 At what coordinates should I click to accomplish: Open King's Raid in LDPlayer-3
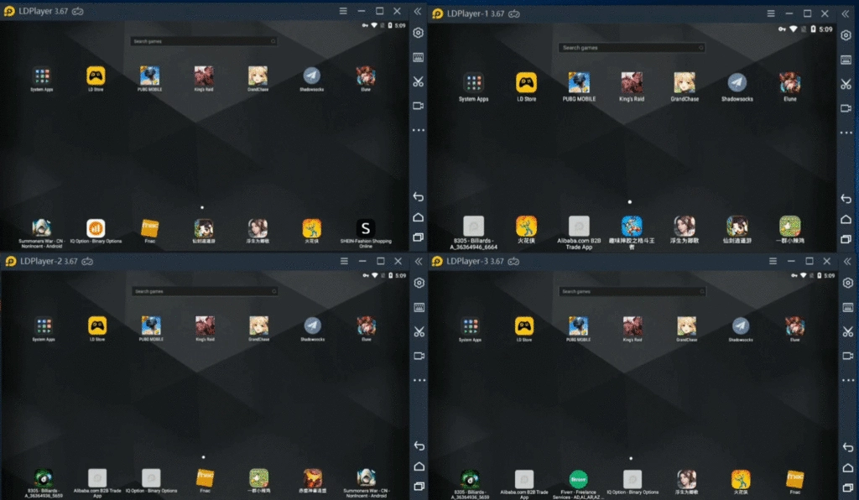pos(632,326)
